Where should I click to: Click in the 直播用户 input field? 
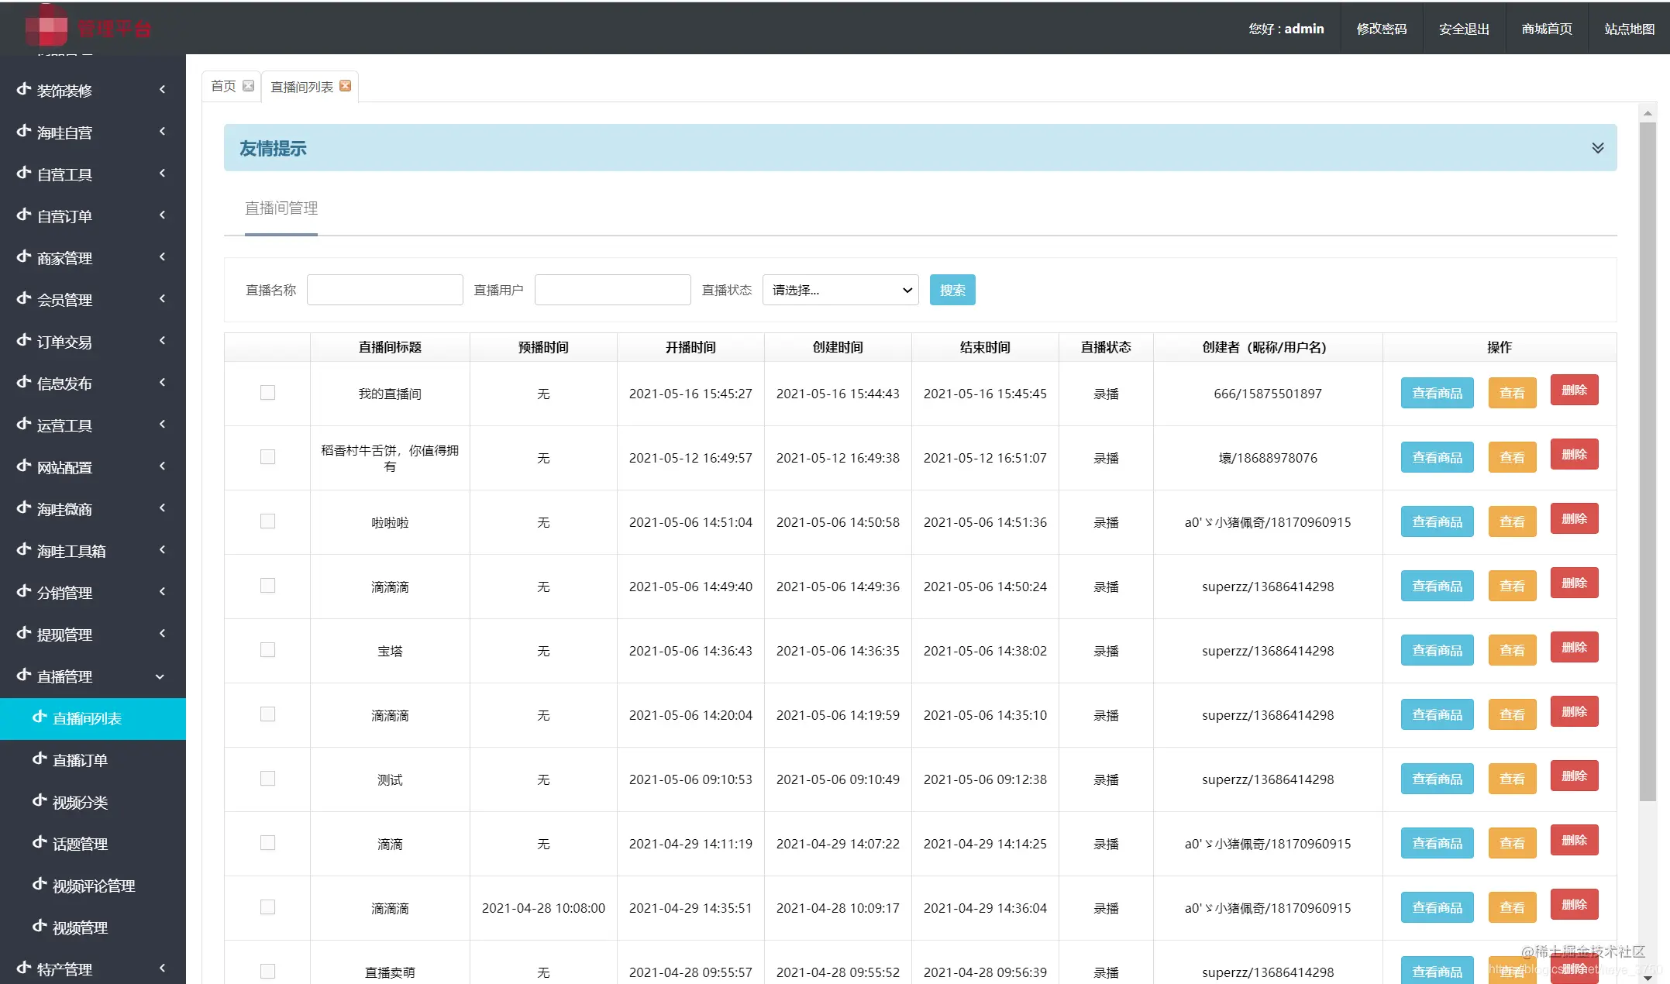coord(612,290)
